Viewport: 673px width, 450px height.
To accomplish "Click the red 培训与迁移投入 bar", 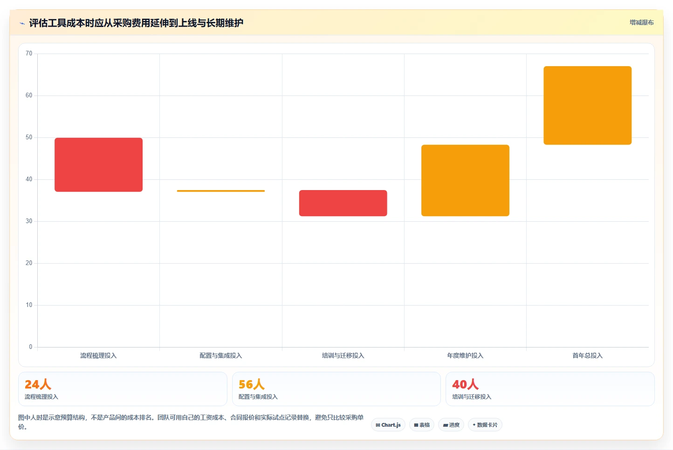I will 343,203.
